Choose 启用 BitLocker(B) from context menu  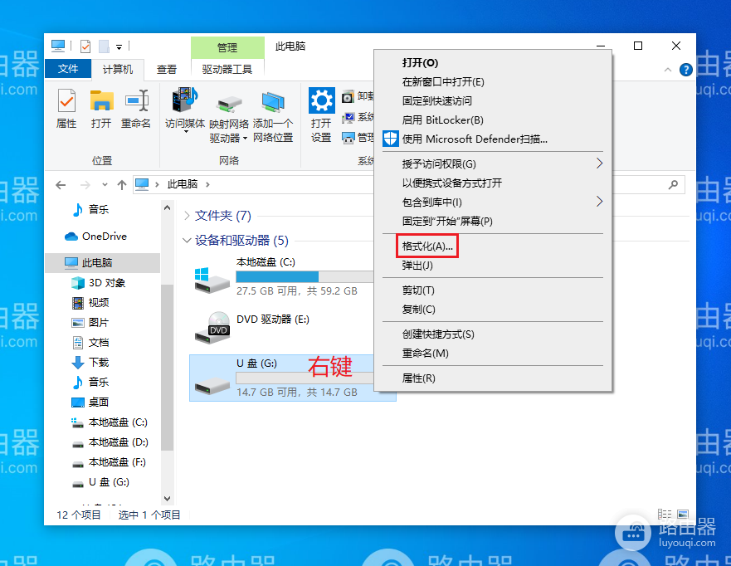(x=493, y=120)
